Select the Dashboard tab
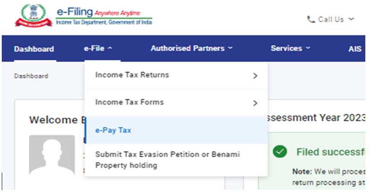The image size is (376, 195). (34, 49)
